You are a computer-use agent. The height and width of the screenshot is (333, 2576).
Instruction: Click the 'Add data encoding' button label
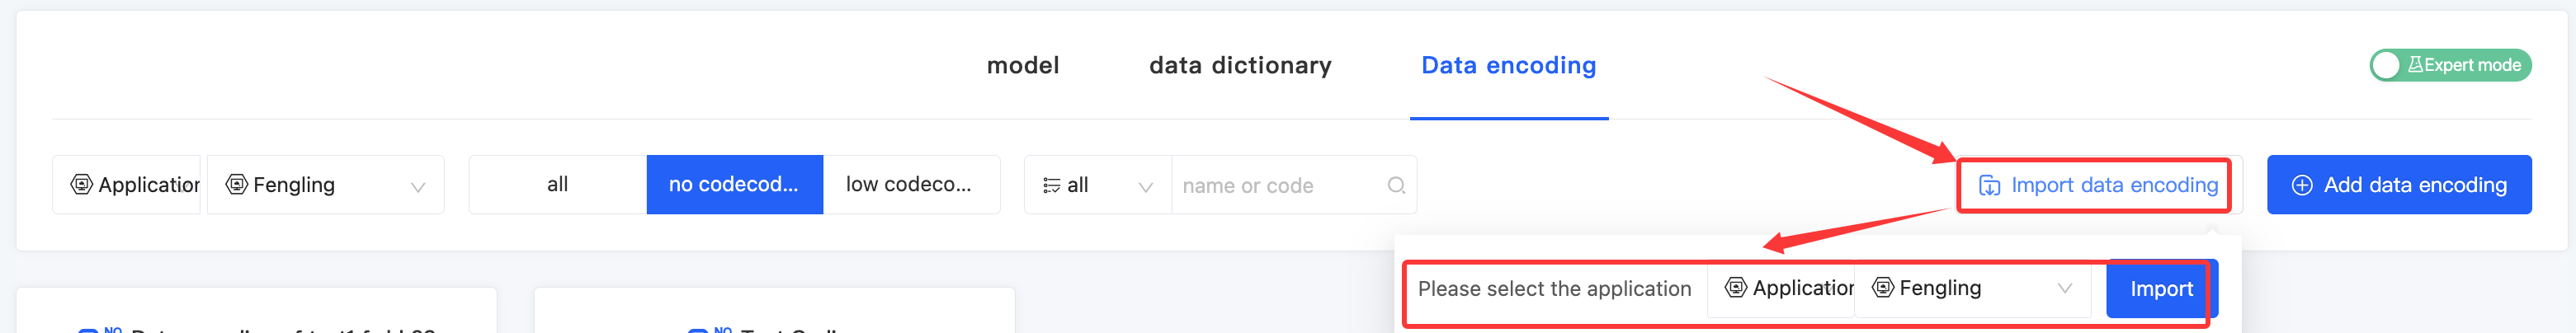pos(2414,185)
